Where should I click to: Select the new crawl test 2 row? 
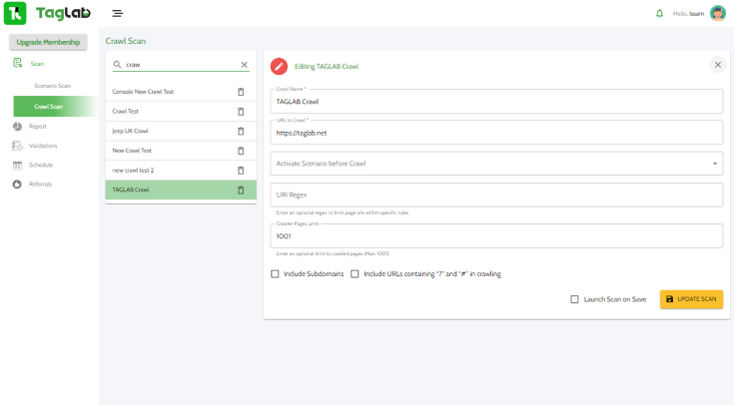(181, 171)
